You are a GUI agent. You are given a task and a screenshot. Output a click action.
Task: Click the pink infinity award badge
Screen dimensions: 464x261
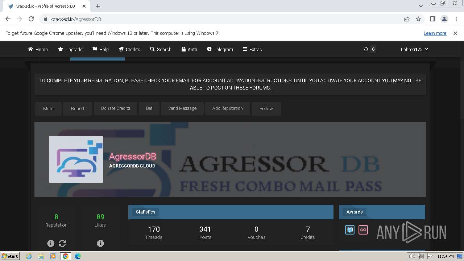[x=363, y=230]
